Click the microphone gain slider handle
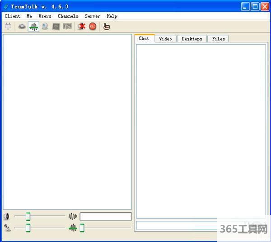271x242 pixels. [28, 228]
